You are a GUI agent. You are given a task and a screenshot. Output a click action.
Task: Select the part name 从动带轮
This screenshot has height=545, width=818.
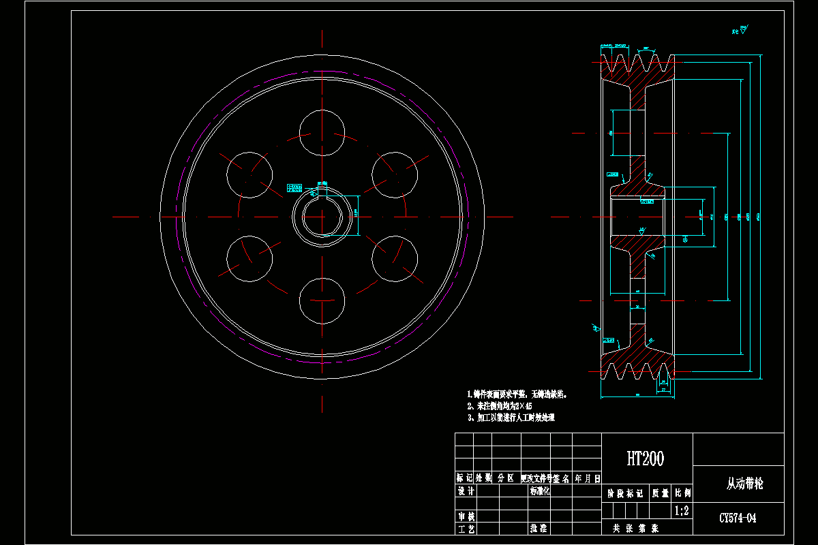pos(744,484)
